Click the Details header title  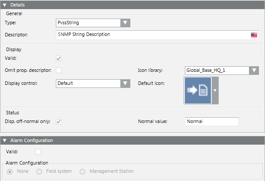tap(17, 5)
